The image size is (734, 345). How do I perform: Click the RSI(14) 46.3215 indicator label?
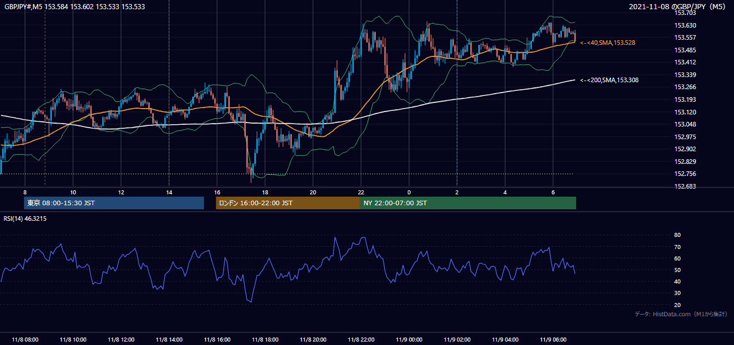click(x=25, y=218)
